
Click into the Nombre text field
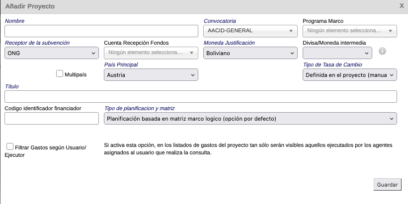pos(101,31)
